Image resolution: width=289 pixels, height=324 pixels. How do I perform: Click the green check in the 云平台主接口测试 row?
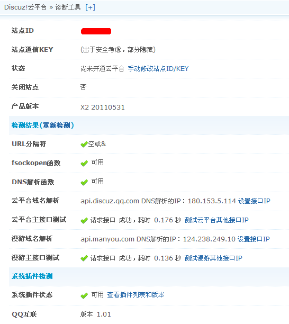point(84,221)
